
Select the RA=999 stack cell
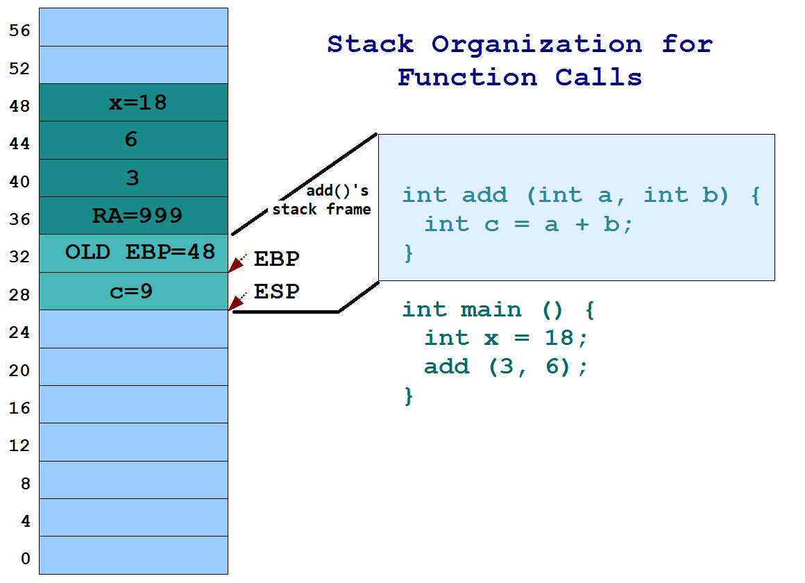pos(133,215)
